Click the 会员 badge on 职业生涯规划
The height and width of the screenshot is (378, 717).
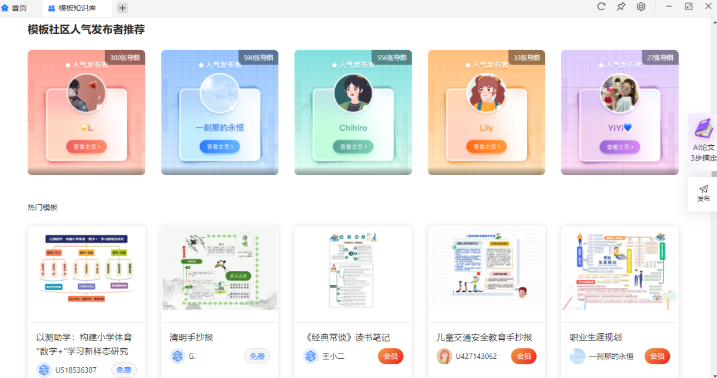click(x=657, y=356)
